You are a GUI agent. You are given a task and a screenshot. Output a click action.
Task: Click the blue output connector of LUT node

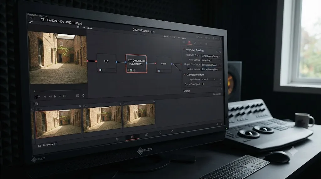[x=117, y=62]
